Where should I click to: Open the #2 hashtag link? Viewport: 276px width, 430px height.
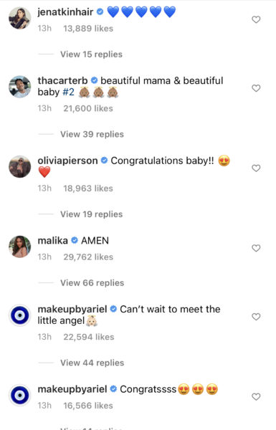[69, 92]
